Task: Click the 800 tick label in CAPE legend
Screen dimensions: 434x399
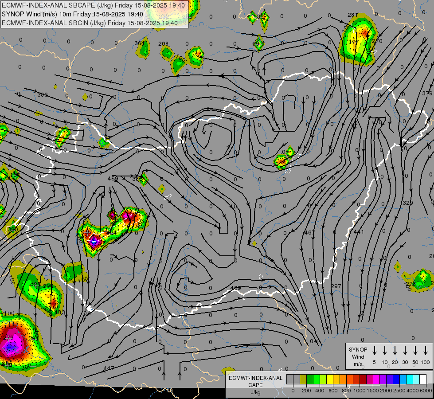Action: (346, 391)
